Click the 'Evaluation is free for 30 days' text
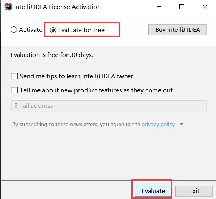 point(52,55)
